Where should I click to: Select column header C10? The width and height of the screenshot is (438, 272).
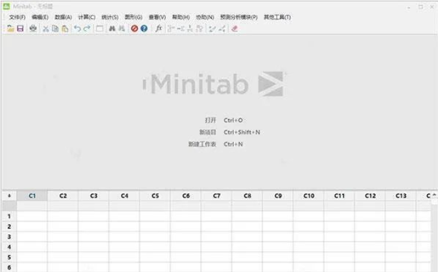click(308, 196)
